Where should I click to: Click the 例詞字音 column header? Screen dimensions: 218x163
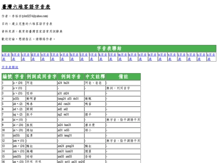click(x=71, y=76)
